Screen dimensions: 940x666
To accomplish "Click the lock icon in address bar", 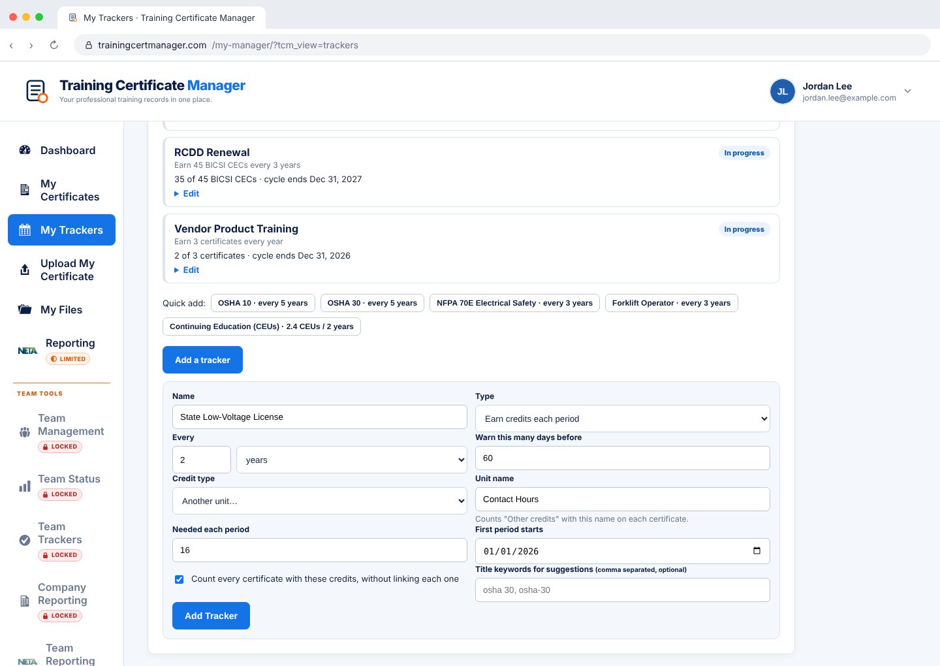I will (x=89, y=45).
